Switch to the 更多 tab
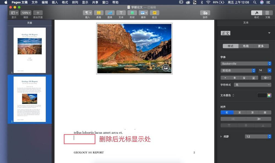The image size is (275, 163). (x=261, y=46)
